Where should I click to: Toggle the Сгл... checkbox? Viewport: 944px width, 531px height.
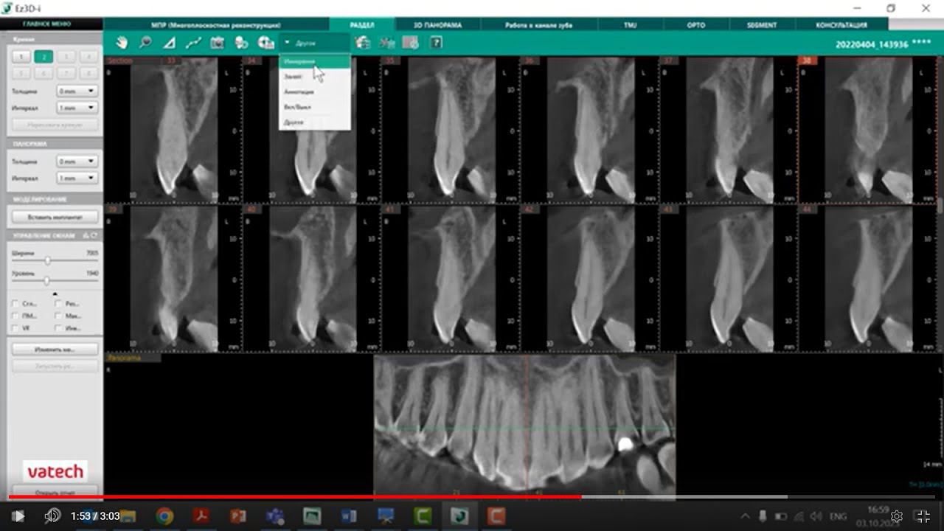point(15,303)
